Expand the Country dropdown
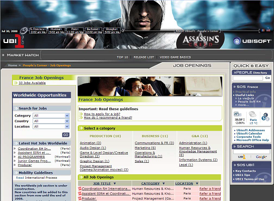Viewport: 274px width, 201px height. click(x=67, y=121)
